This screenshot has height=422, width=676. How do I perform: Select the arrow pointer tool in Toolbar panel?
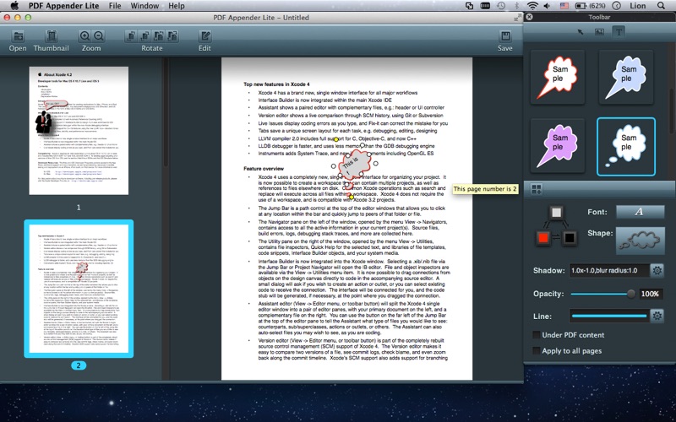point(581,32)
